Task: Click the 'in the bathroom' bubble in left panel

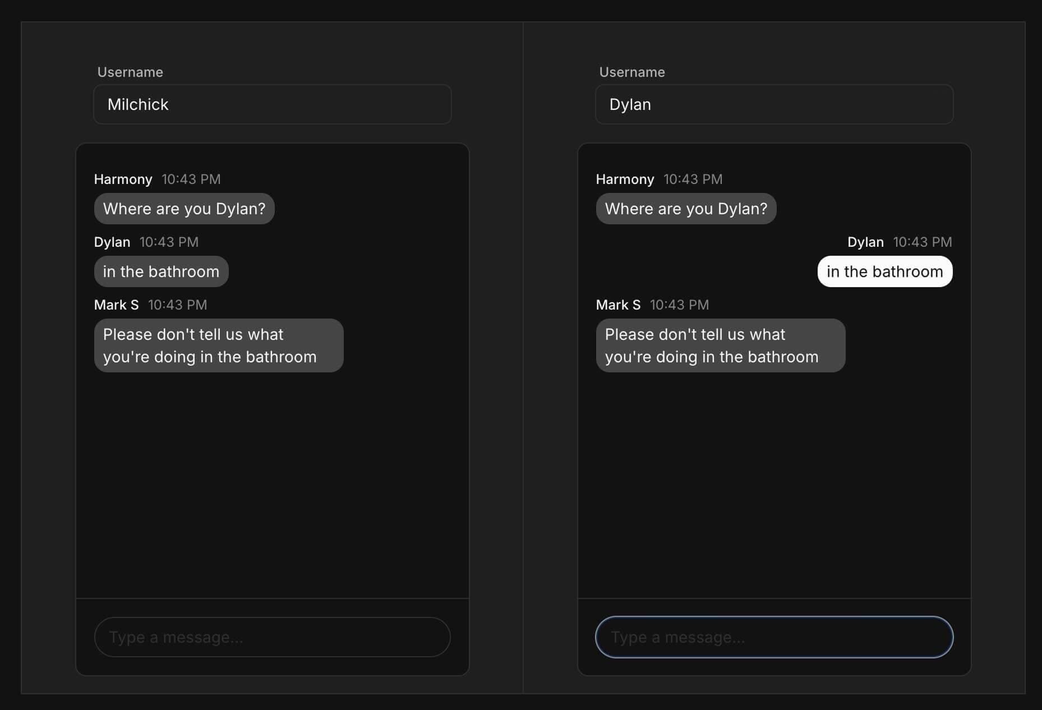Action: pos(161,271)
